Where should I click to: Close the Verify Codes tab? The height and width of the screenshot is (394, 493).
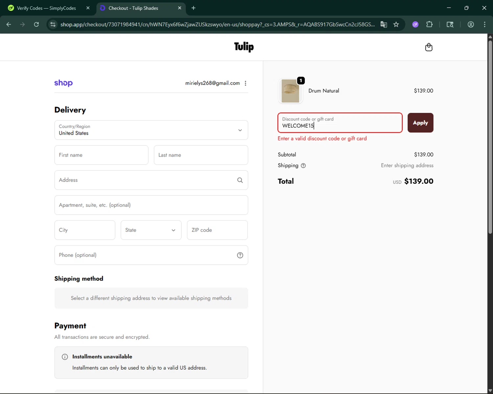[88, 8]
